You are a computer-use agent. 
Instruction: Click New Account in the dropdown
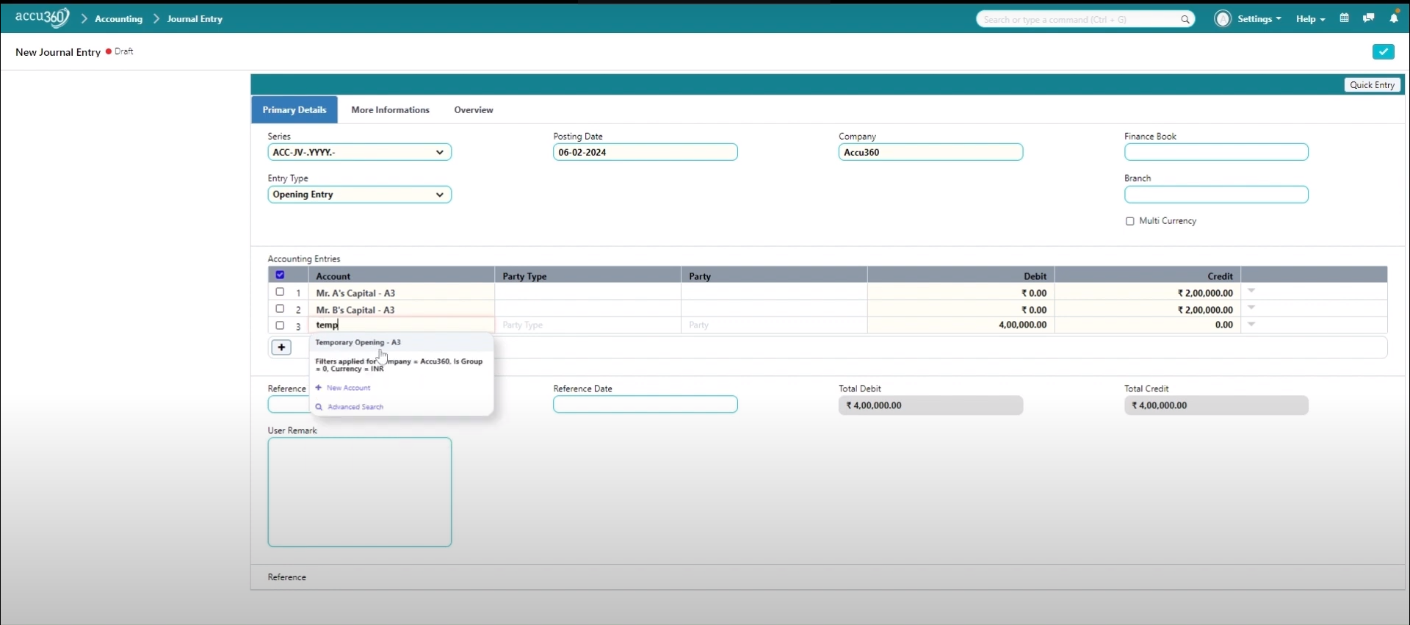[348, 388]
